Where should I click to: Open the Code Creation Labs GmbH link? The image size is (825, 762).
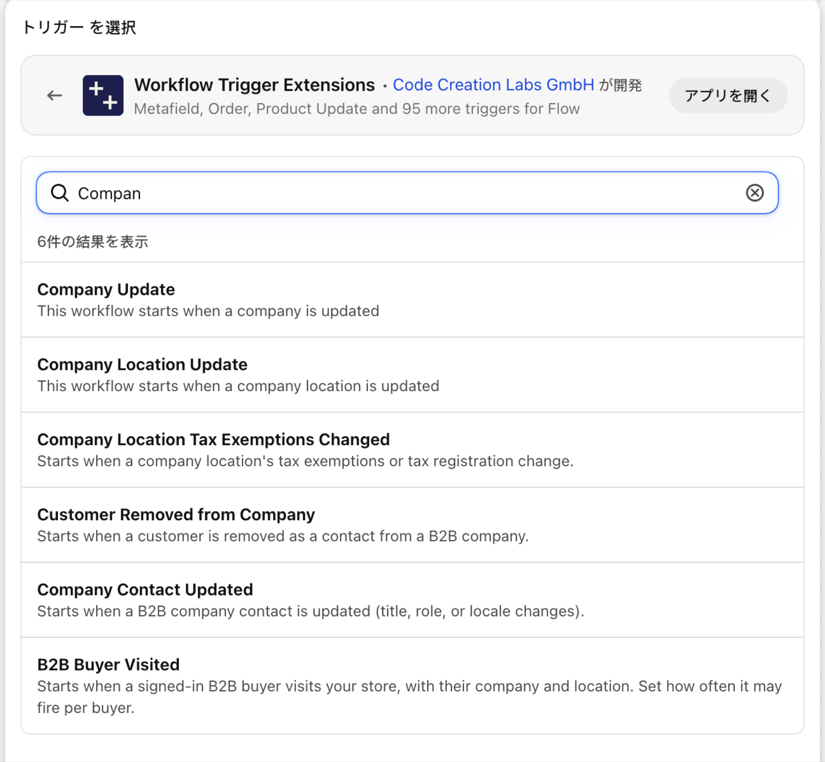pyautogui.click(x=493, y=85)
